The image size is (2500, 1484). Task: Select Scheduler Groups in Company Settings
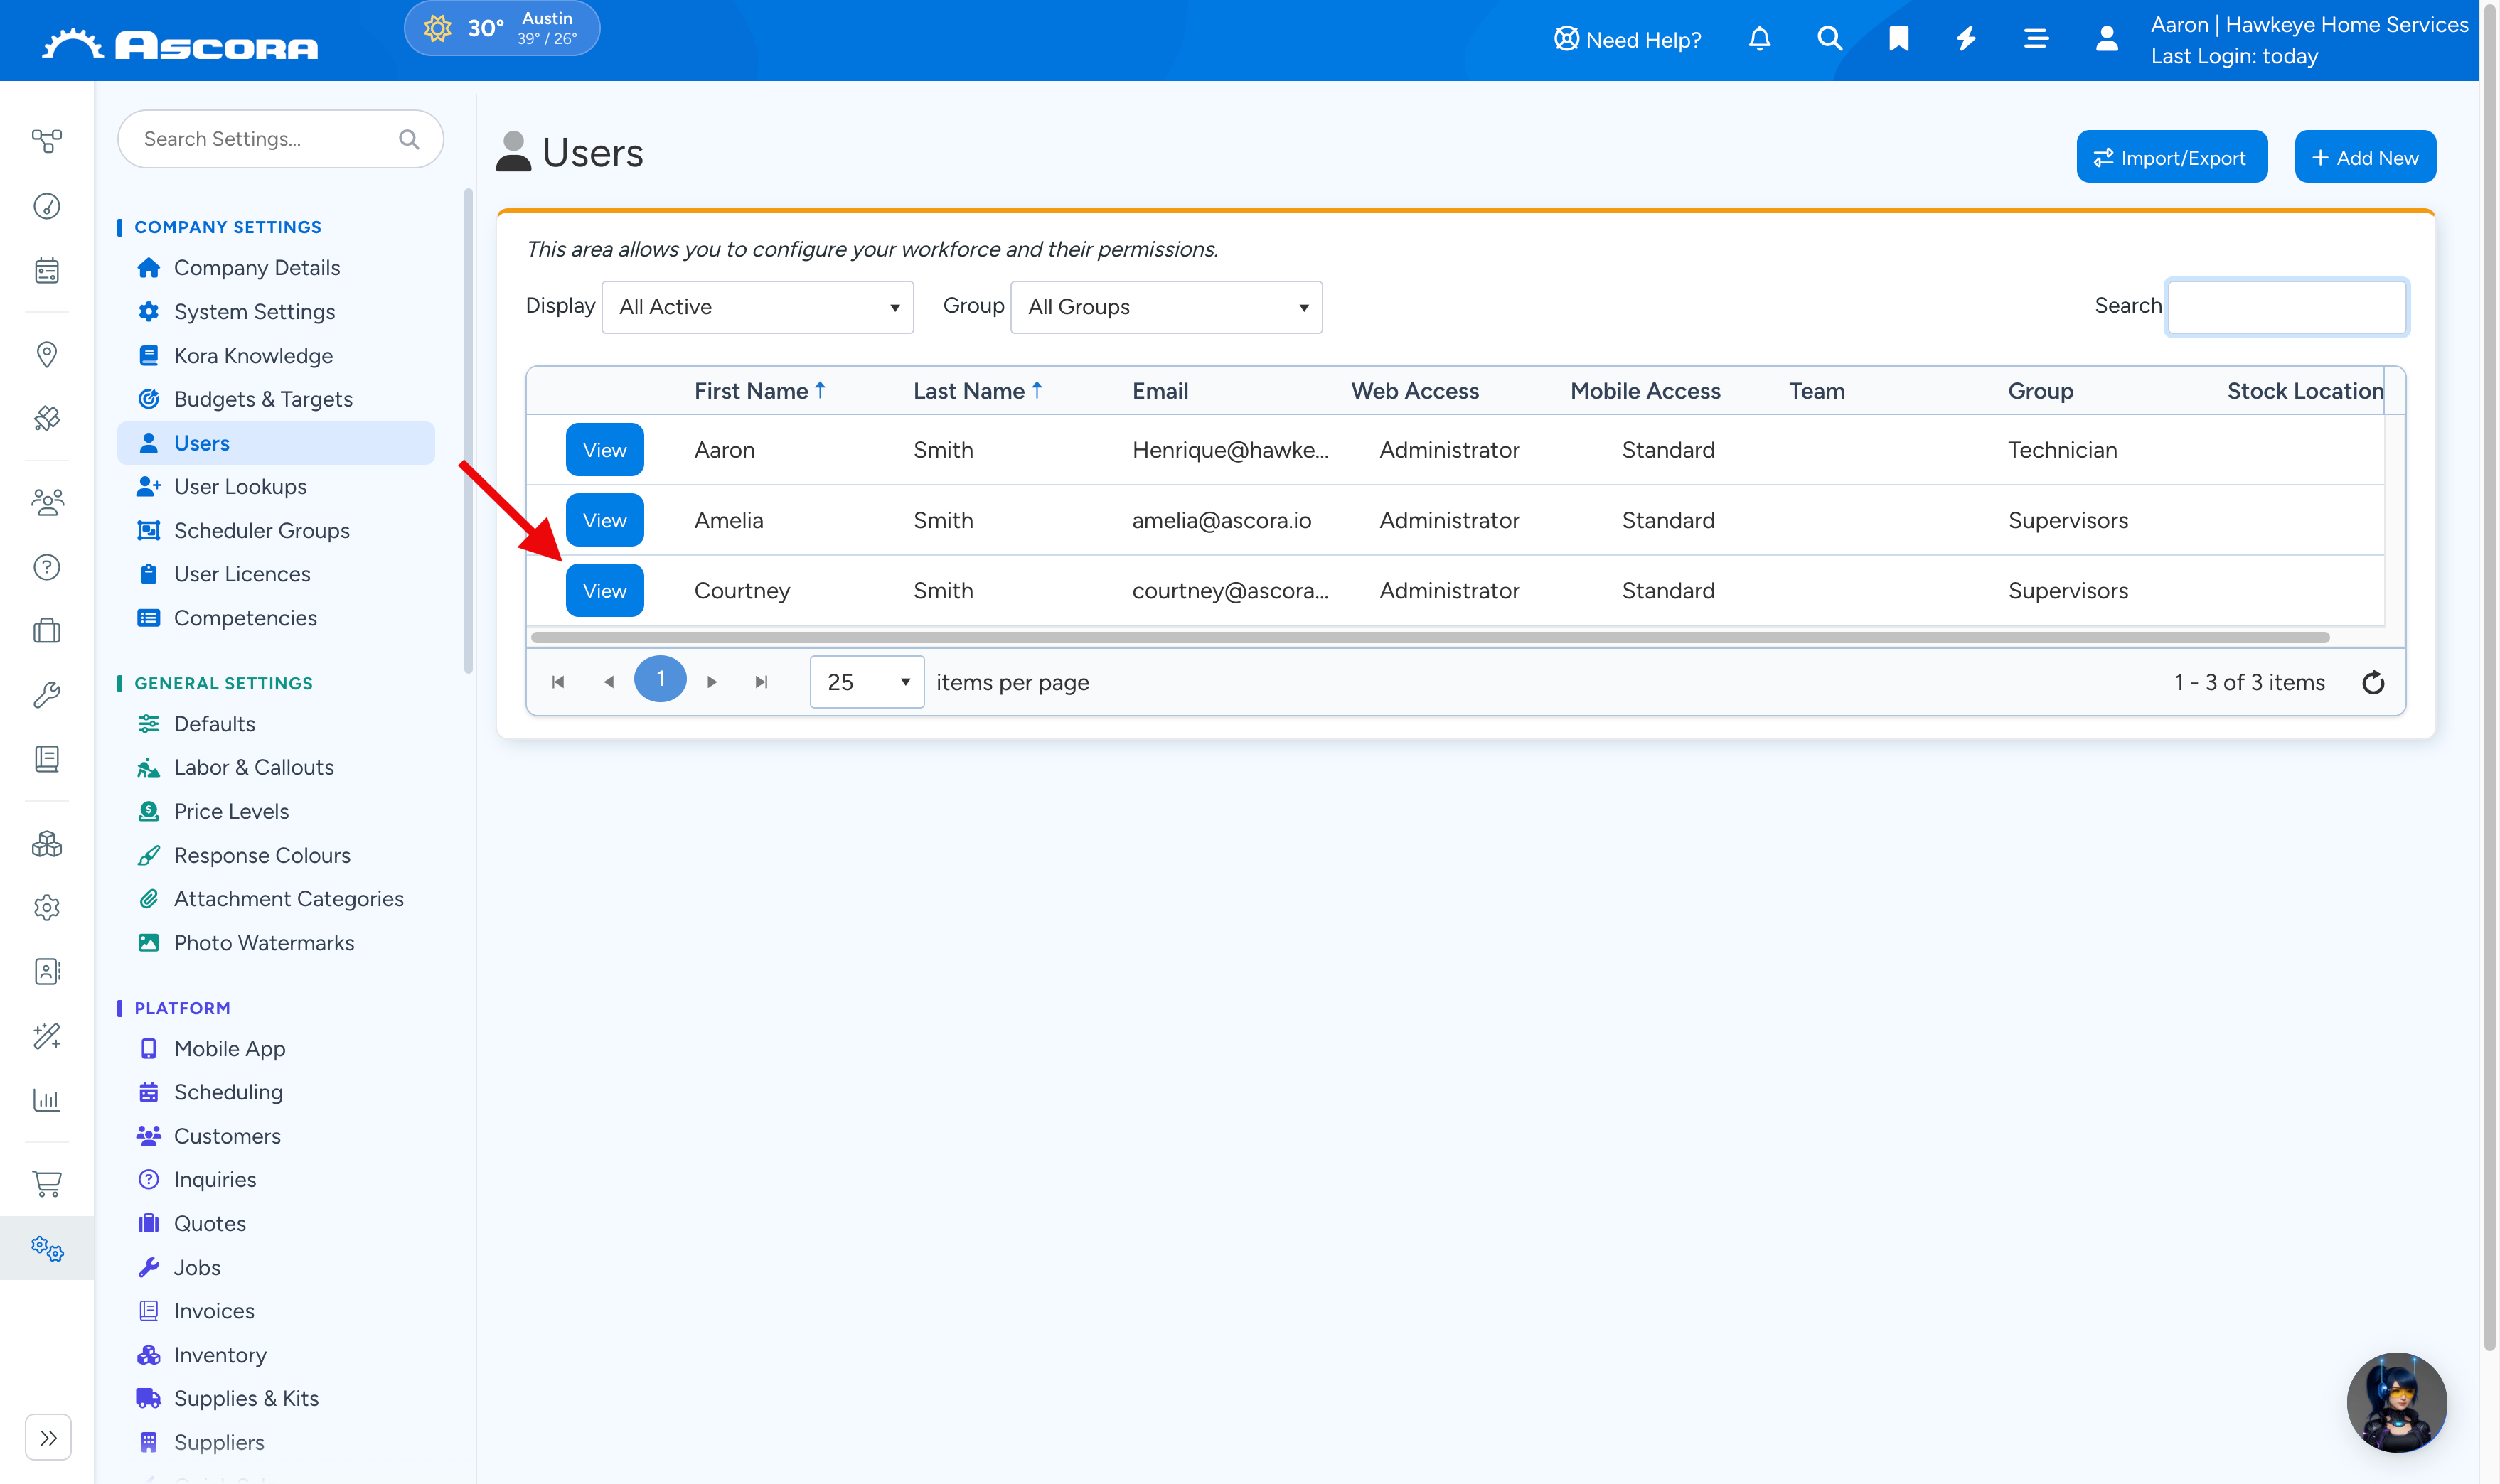(262, 530)
